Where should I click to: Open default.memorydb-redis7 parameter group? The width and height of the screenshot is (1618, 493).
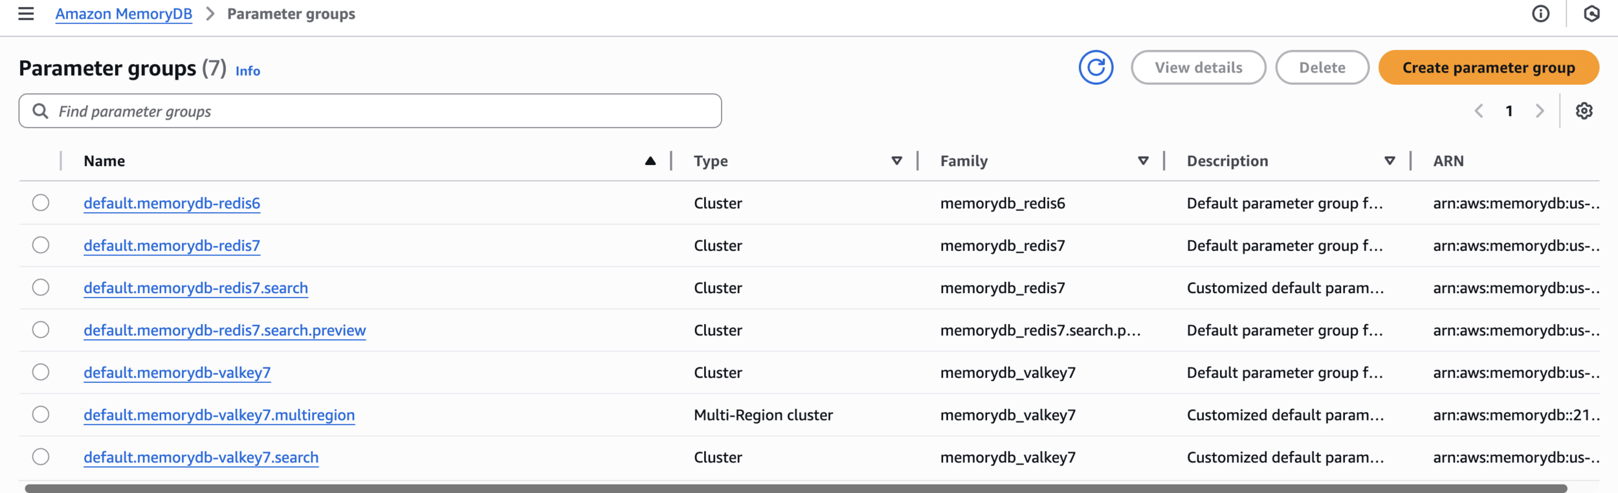pyautogui.click(x=172, y=246)
